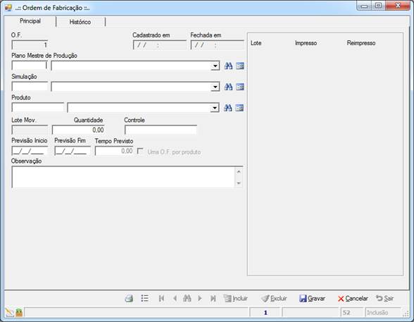Click the Simulação code input field
The image size is (414, 322).
[30, 87]
